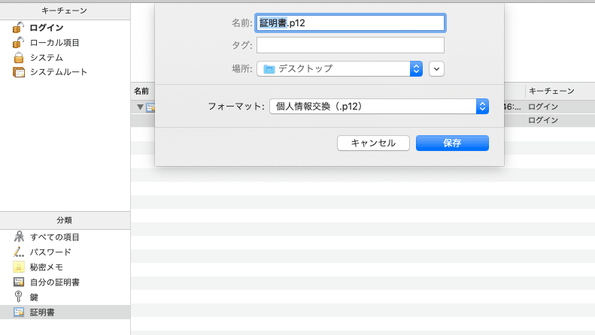The image size is (595, 335).
Task: Sort by キーチェーン column header
Action: pos(551,91)
